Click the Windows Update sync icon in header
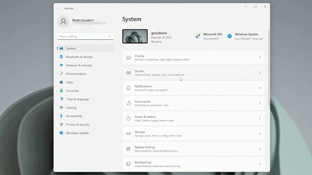The width and height of the screenshot is (312, 175). click(229, 36)
